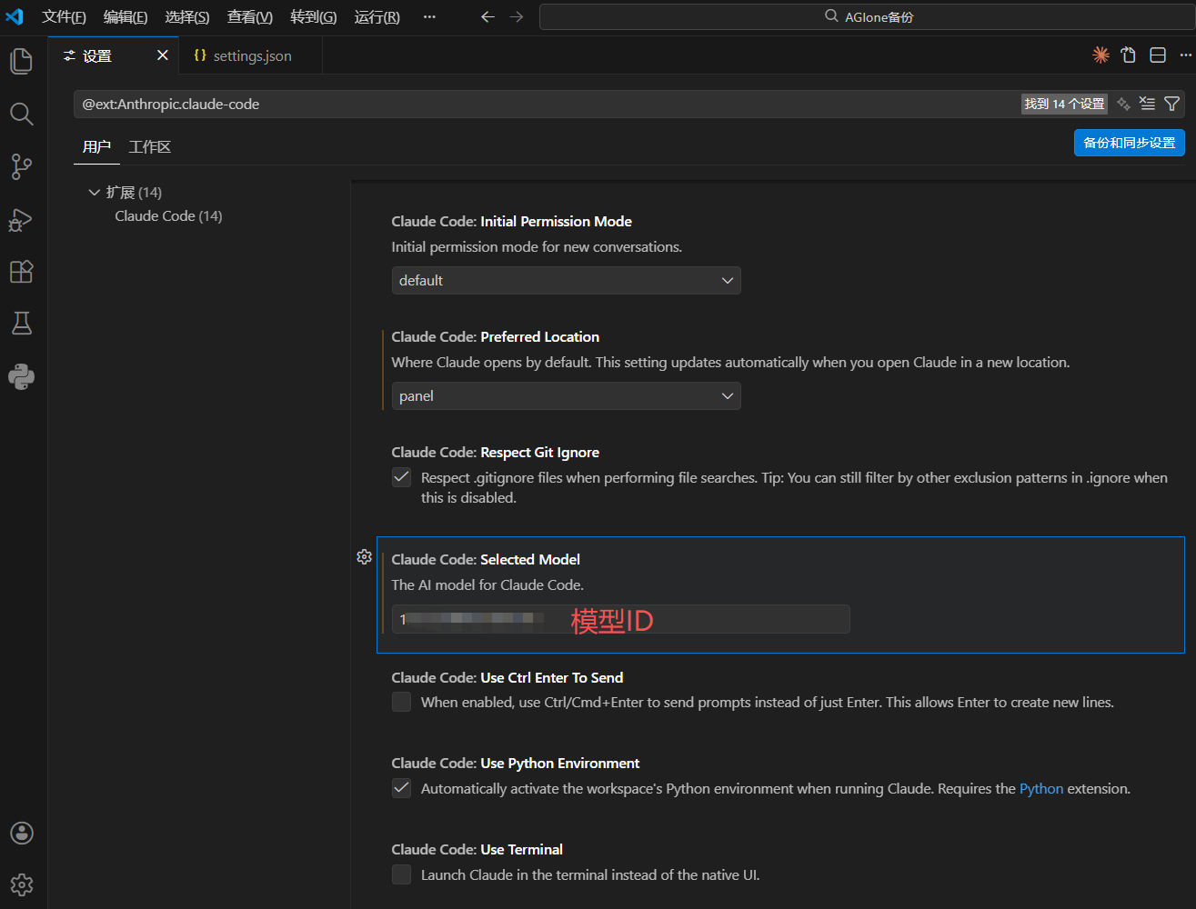Click the filter settings funnel icon
1196x909 pixels.
tap(1172, 104)
